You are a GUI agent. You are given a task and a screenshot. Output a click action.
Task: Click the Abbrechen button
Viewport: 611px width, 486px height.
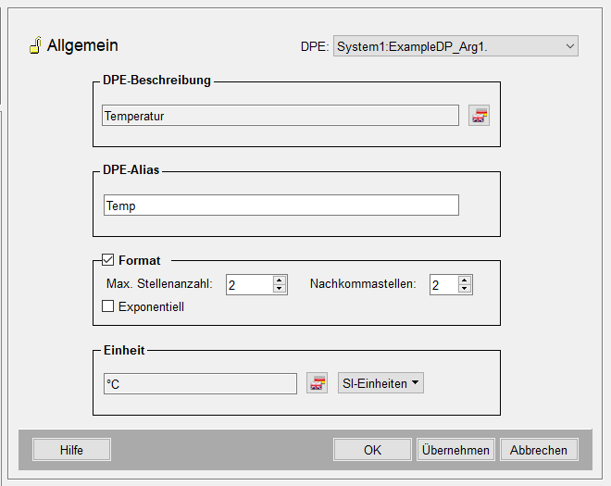[x=539, y=450]
